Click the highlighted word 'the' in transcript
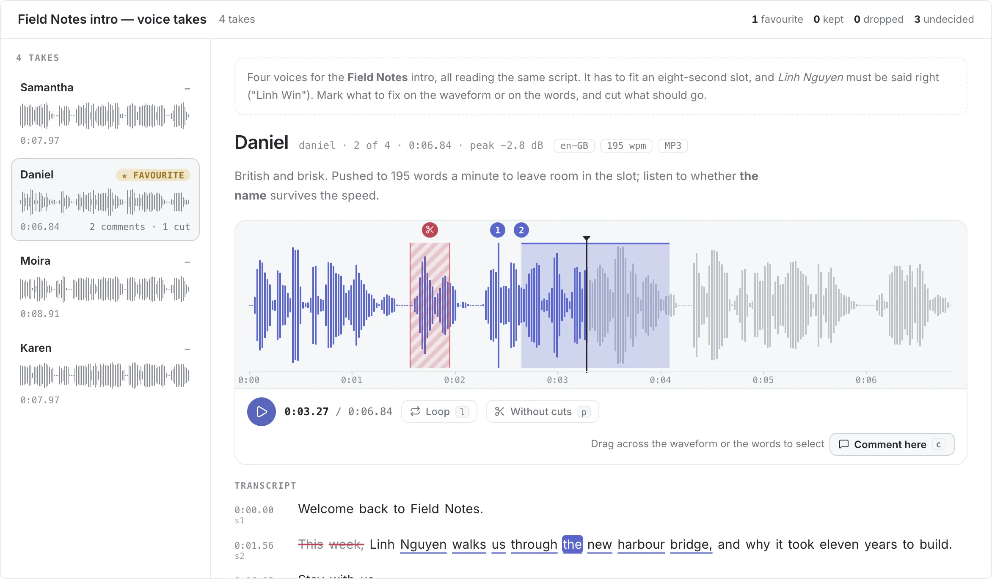This screenshot has height=580, width=992. click(572, 544)
